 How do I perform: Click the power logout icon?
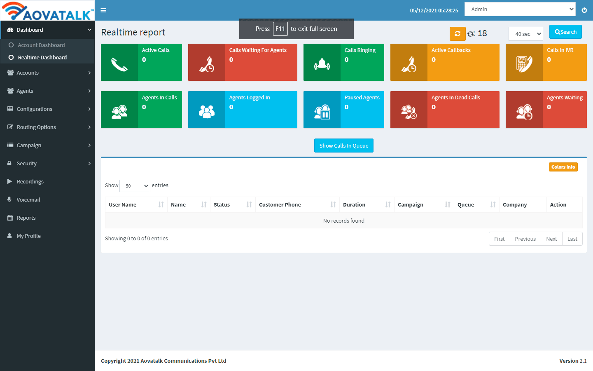[584, 10]
